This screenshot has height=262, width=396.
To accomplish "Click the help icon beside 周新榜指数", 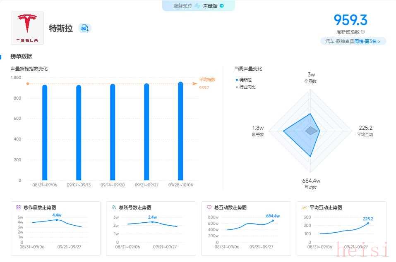I will [363, 32].
